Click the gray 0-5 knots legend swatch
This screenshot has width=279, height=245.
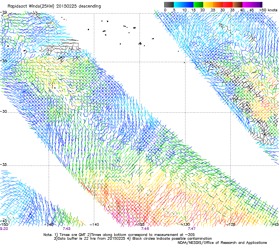[x=169, y=5]
